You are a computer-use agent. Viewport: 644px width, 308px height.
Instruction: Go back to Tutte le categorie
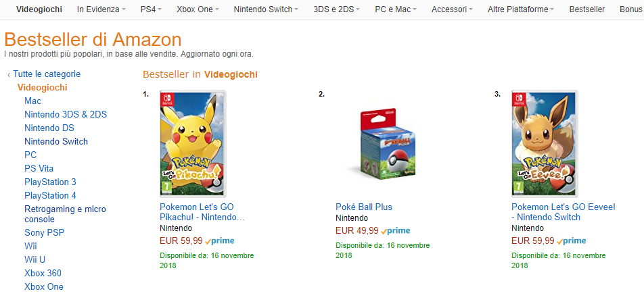(x=47, y=74)
